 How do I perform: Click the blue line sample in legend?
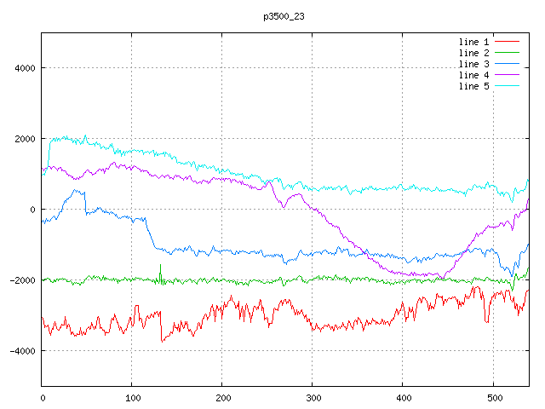pos(507,64)
